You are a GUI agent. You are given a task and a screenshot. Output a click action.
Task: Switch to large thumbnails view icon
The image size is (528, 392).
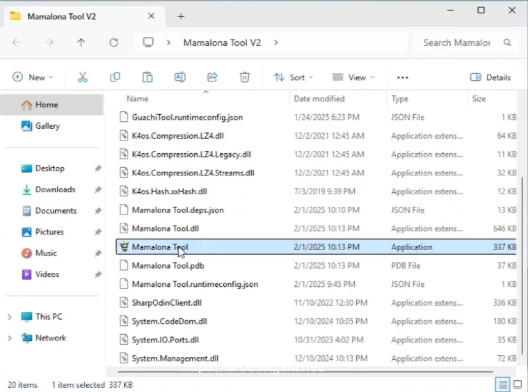pos(518,384)
